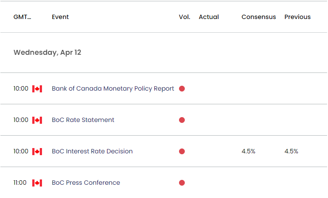Click red volatility dot for Press Conference
The image size is (328, 198).
[x=182, y=183]
